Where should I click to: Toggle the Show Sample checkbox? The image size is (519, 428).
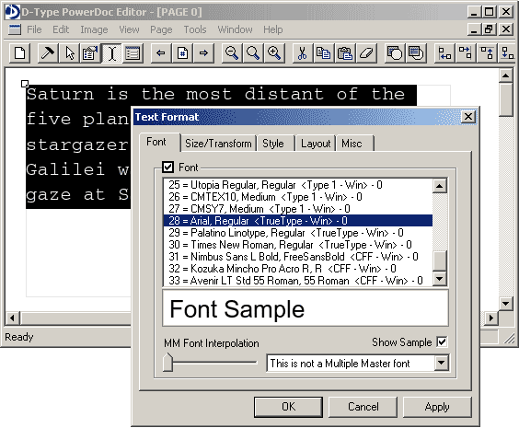(x=442, y=341)
